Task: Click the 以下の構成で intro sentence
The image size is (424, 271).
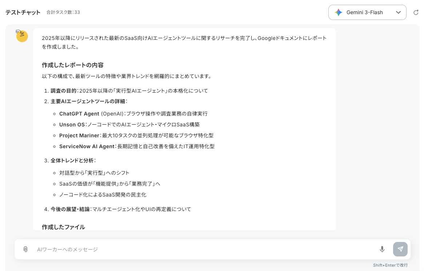Action: point(127,76)
